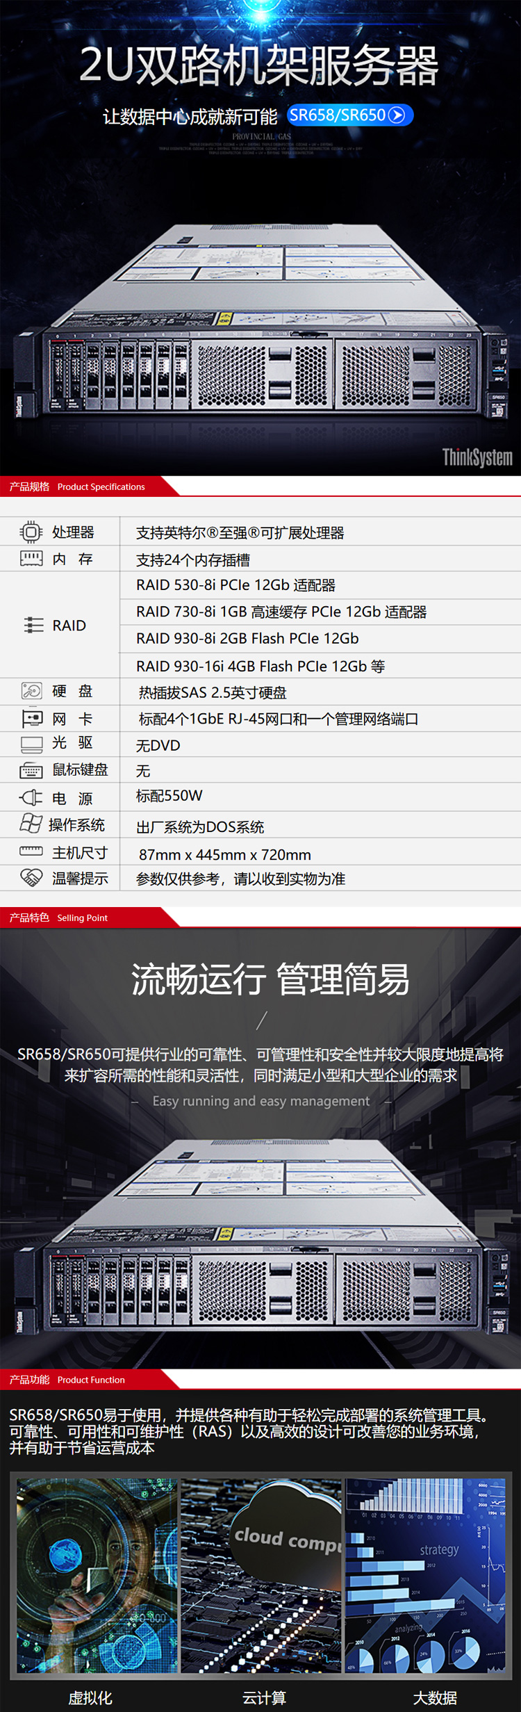Click the 出厂系统为DOS系统 value
The width and height of the screenshot is (521, 1712).
click(x=200, y=826)
